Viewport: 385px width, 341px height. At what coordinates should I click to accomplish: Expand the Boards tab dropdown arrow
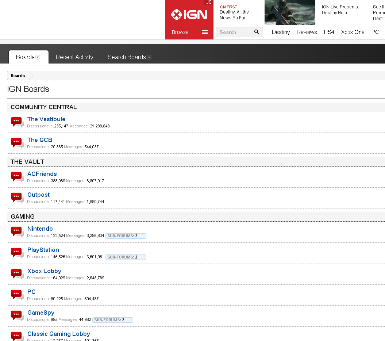click(38, 57)
